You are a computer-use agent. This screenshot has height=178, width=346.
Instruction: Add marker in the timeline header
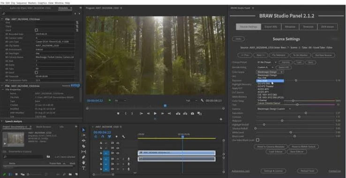(x=117, y=136)
